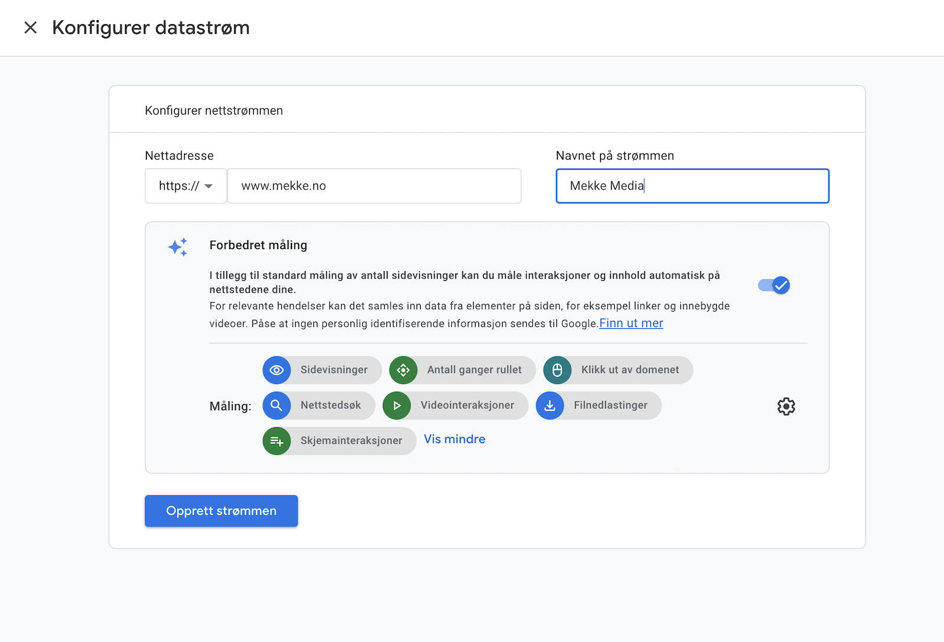Select the Nettstedsøk chip label
This screenshot has width=944, height=642.
tap(331, 405)
